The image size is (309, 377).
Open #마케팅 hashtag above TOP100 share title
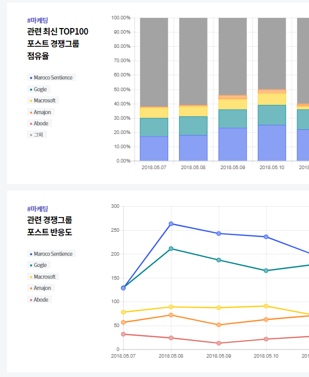pos(38,20)
